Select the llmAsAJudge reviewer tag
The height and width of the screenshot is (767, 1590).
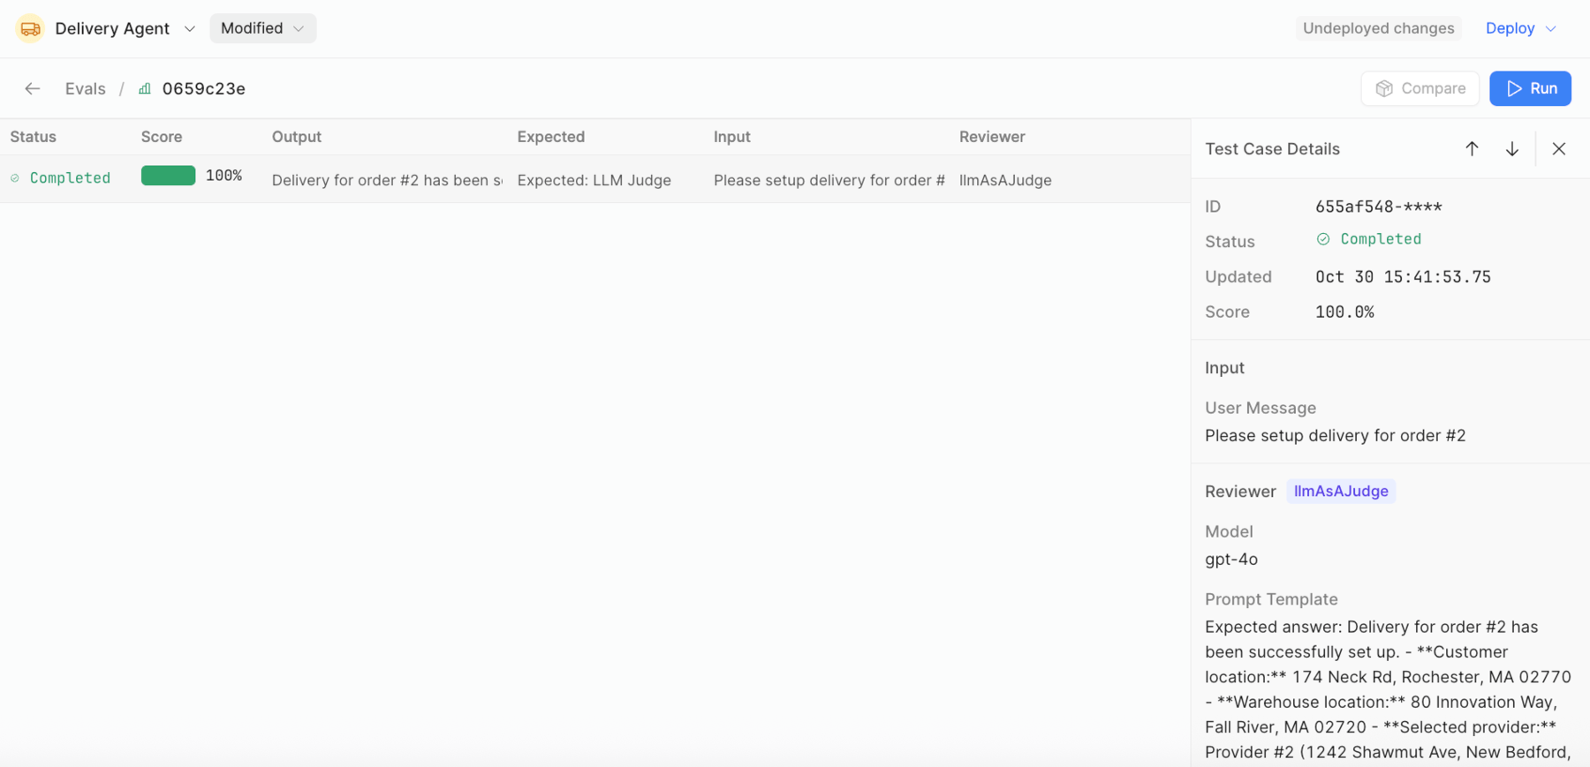pyautogui.click(x=1340, y=492)
